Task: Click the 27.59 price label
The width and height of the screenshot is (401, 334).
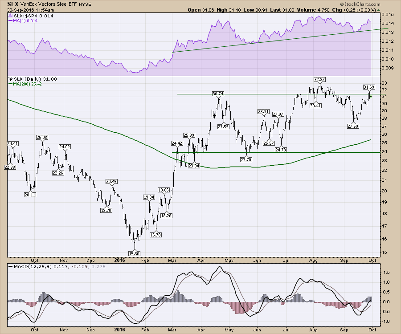Action: point(223,126)
